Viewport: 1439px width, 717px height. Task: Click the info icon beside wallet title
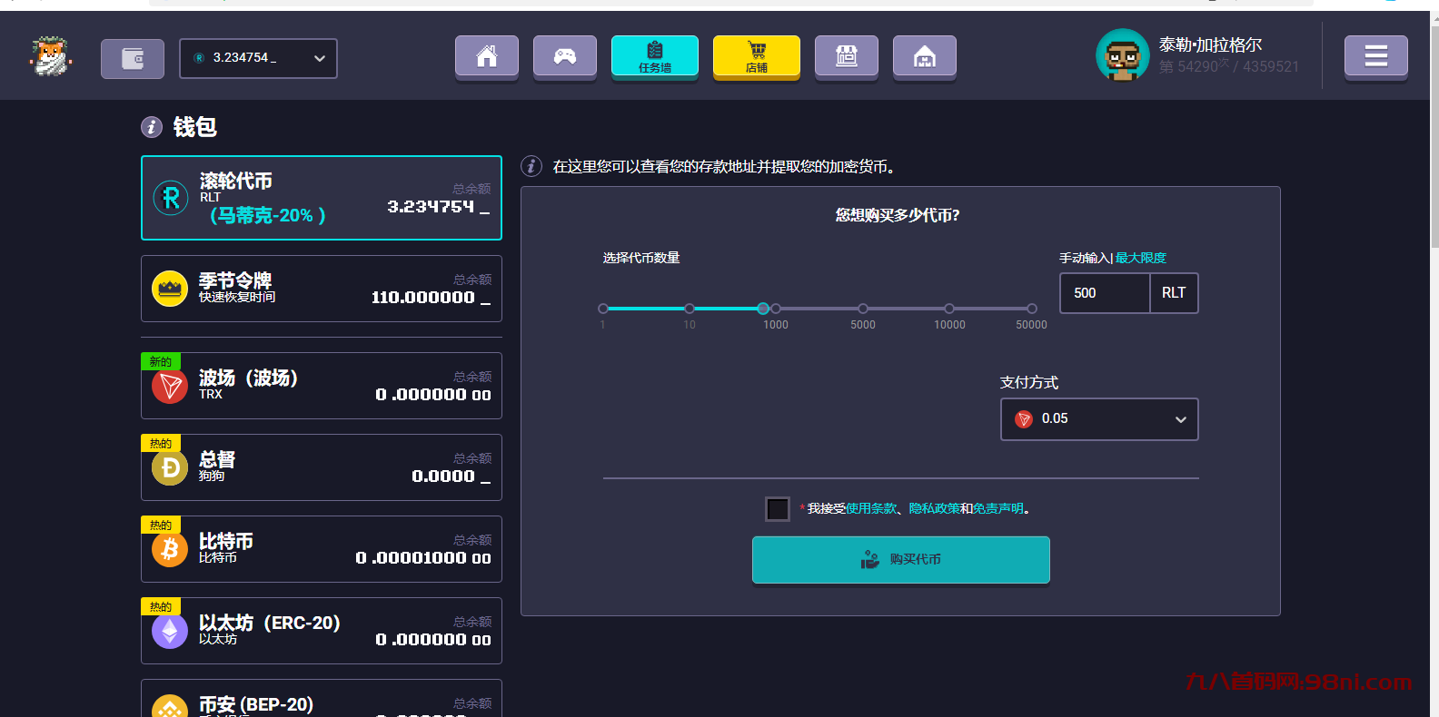[x=152, y=127]
